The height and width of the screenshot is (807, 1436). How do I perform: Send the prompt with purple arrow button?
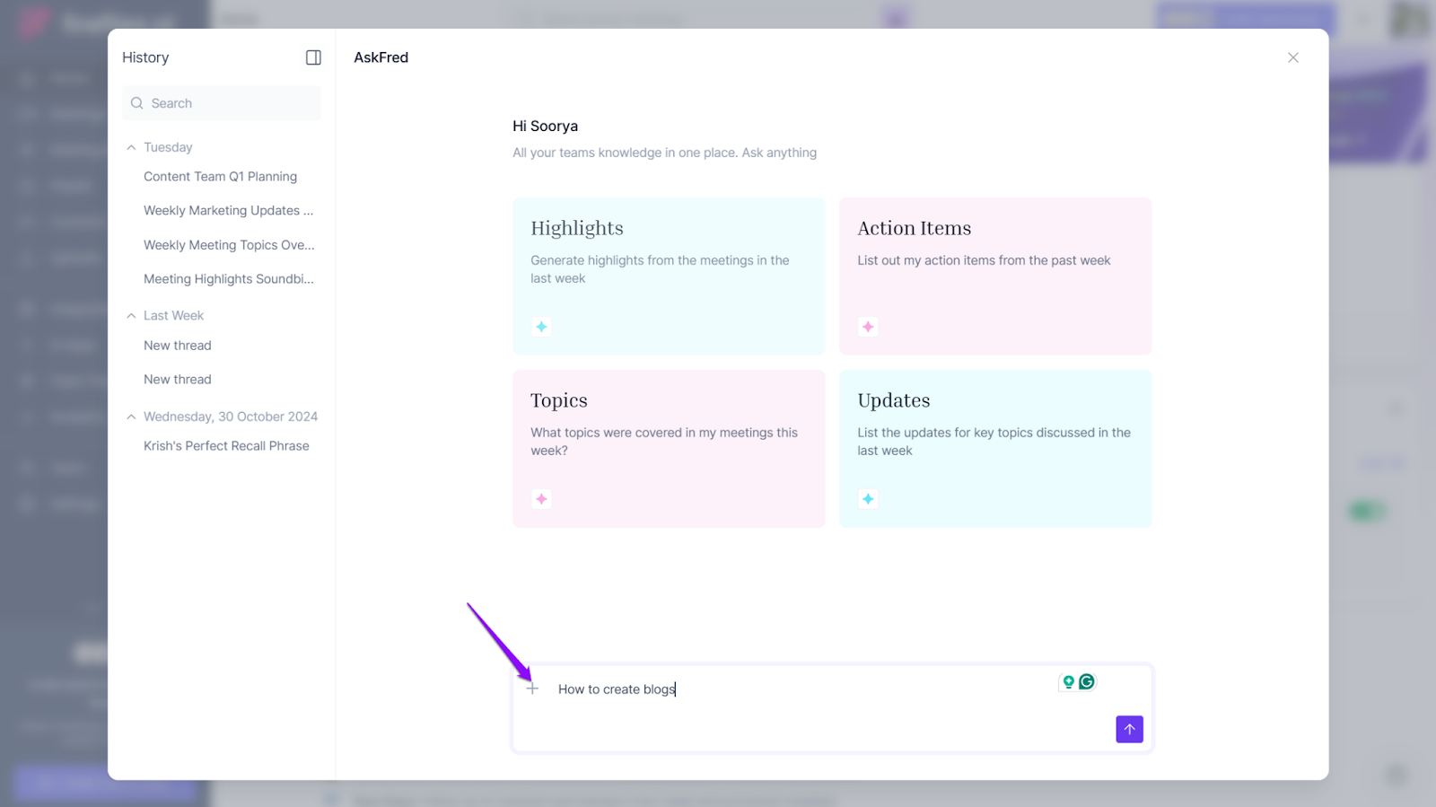(1129, 729)
